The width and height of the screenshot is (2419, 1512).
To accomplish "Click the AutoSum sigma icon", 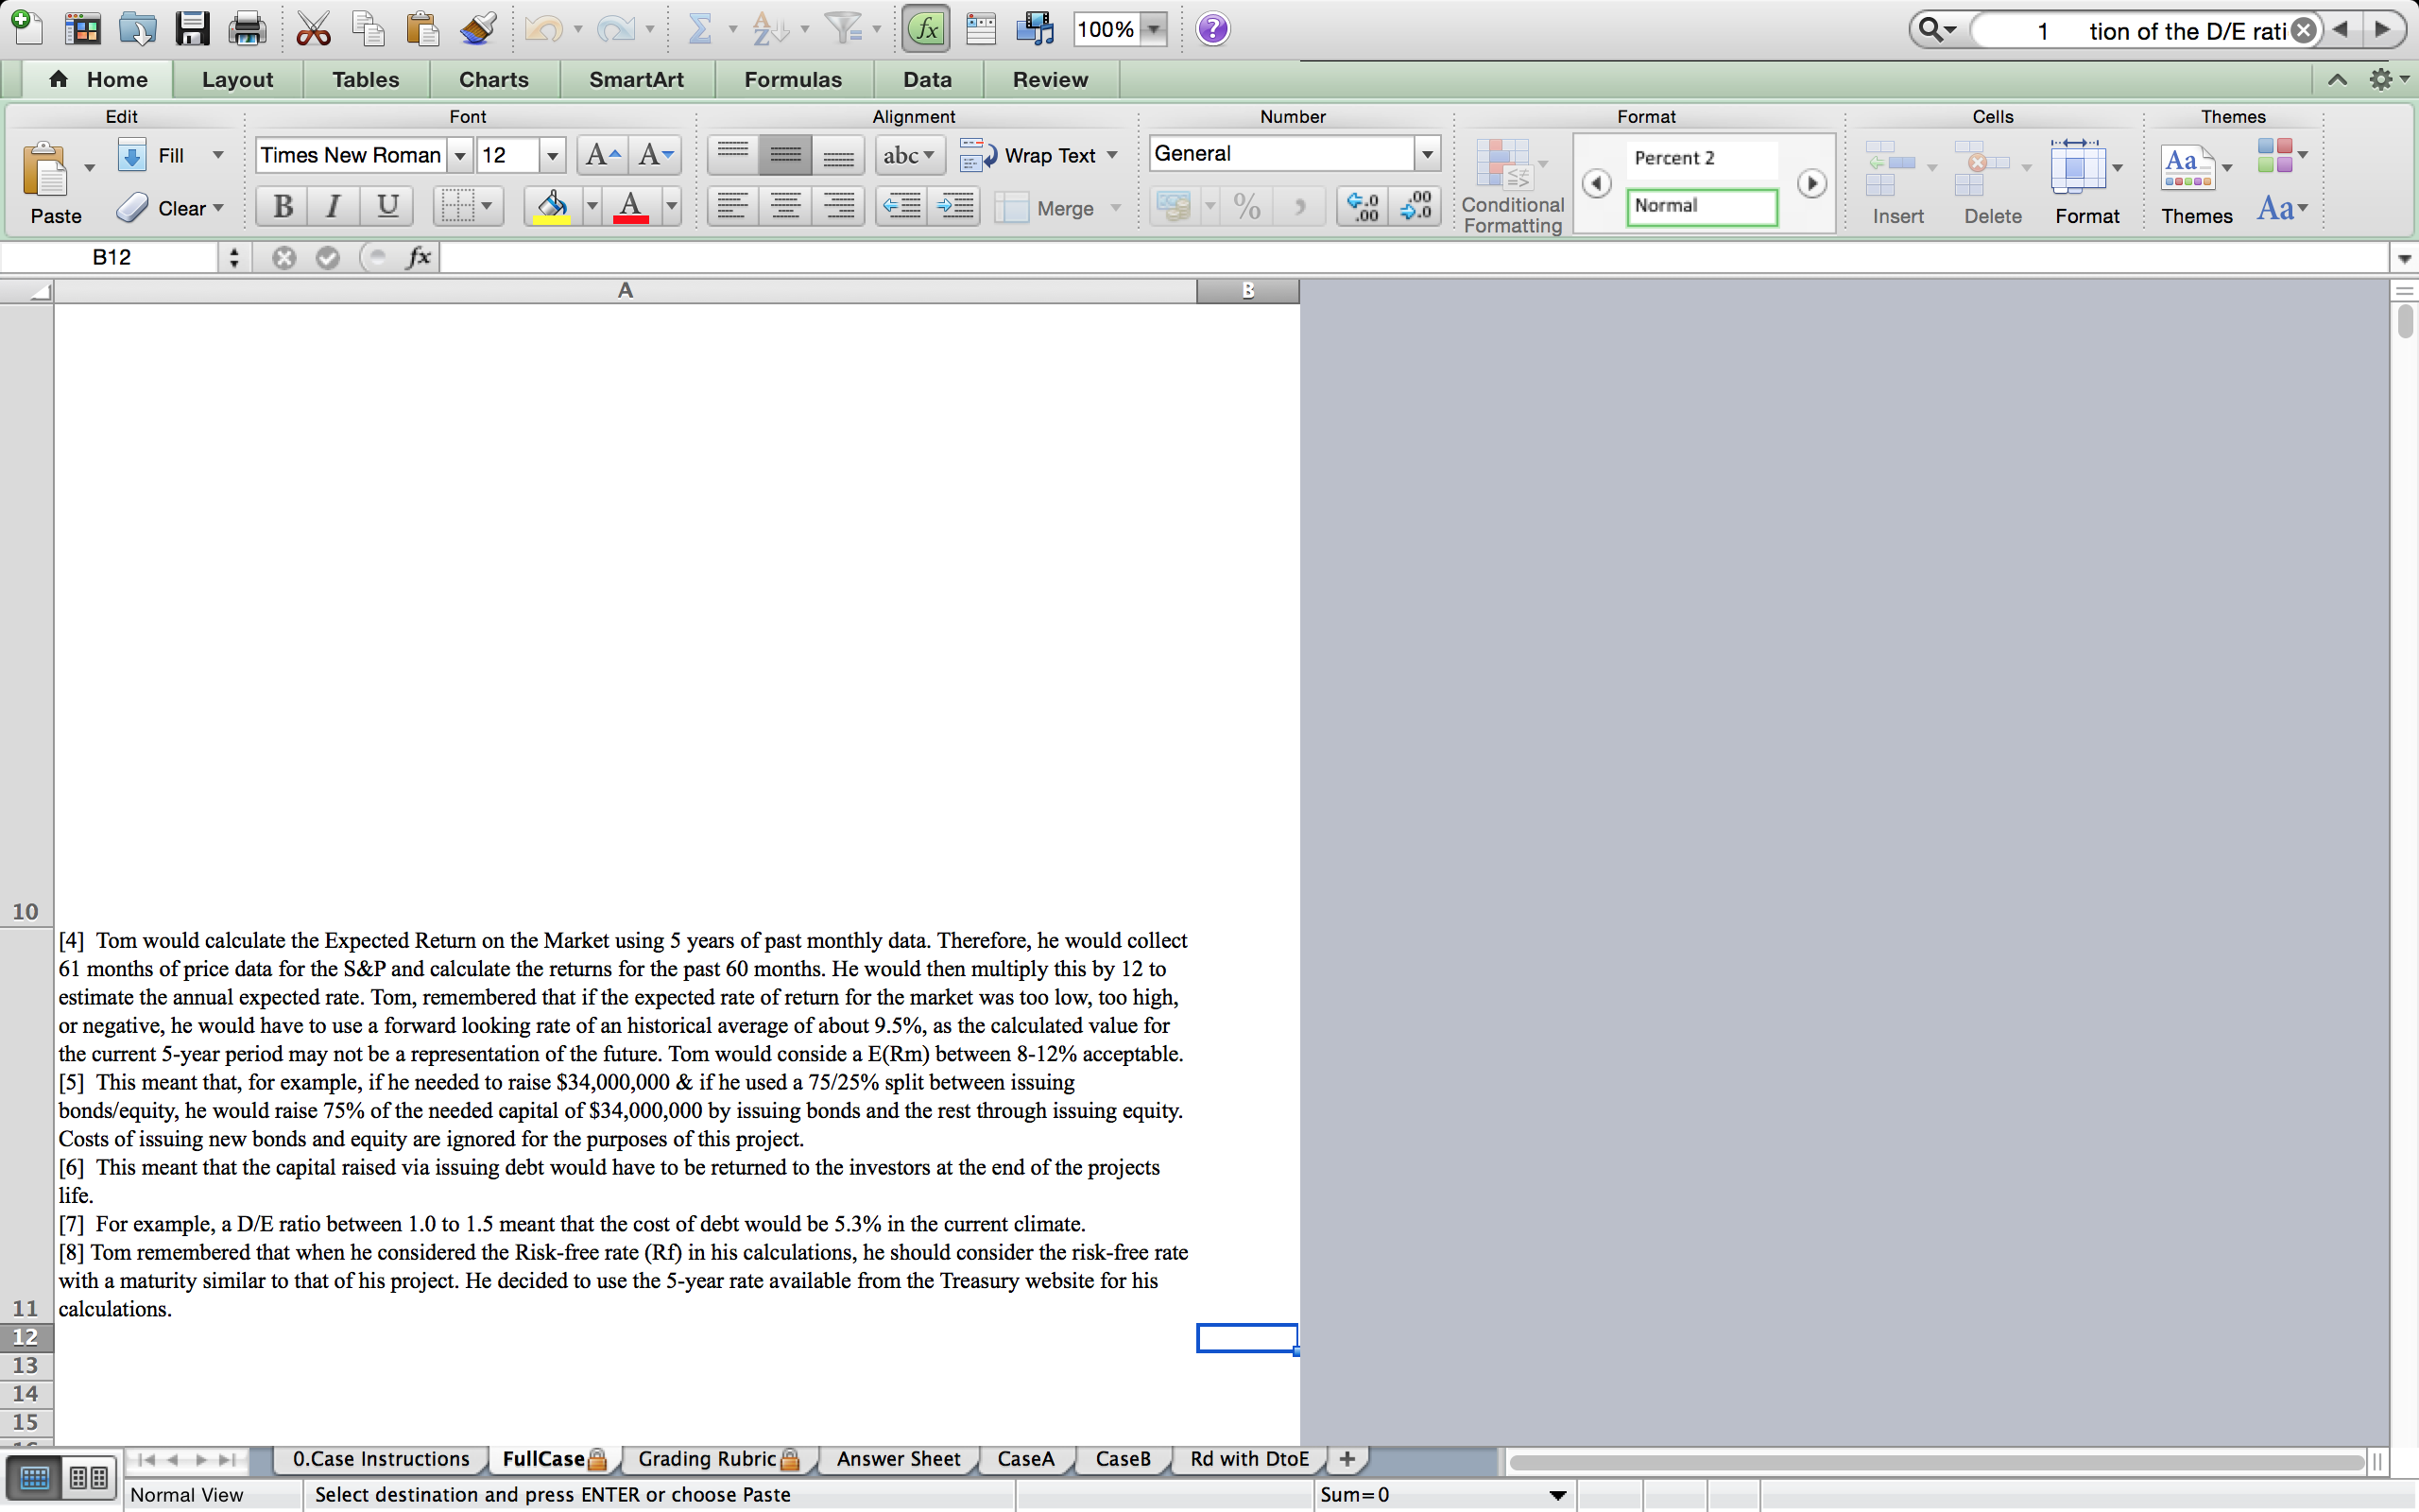I will point(699,29).
